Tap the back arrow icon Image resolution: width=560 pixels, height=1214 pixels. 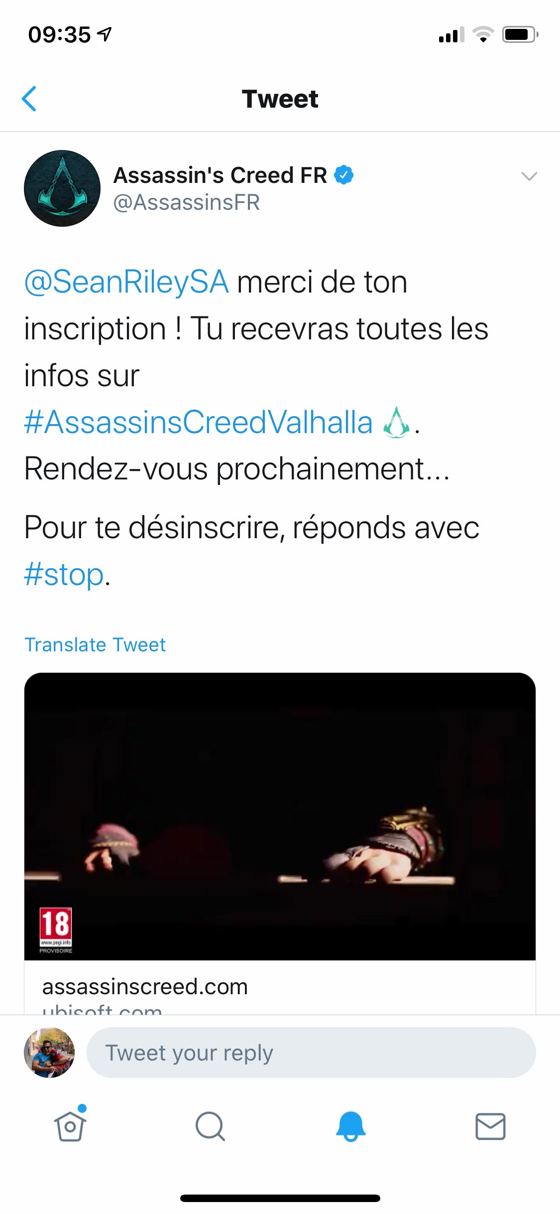[x=29, y=99]
